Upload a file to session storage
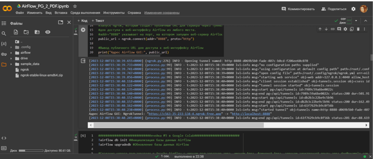373x159 pixels. click(x=16, y=32)
